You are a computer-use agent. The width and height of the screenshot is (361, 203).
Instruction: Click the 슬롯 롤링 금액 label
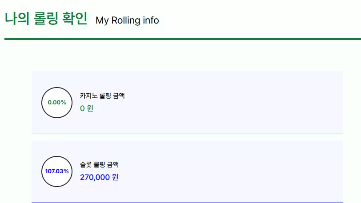(99, 164)
